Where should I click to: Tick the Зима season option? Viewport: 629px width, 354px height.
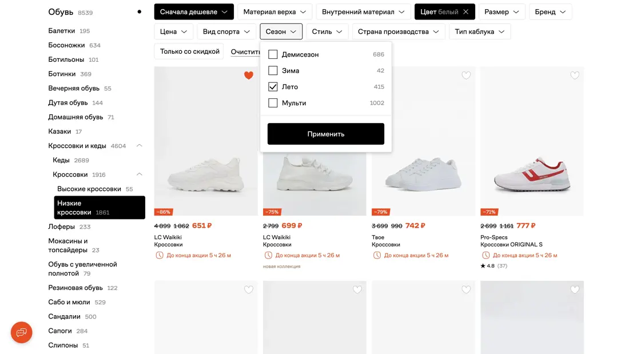[x=273, y=71]
